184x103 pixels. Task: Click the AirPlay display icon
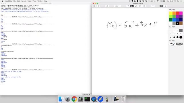click(x=146, y=1)
